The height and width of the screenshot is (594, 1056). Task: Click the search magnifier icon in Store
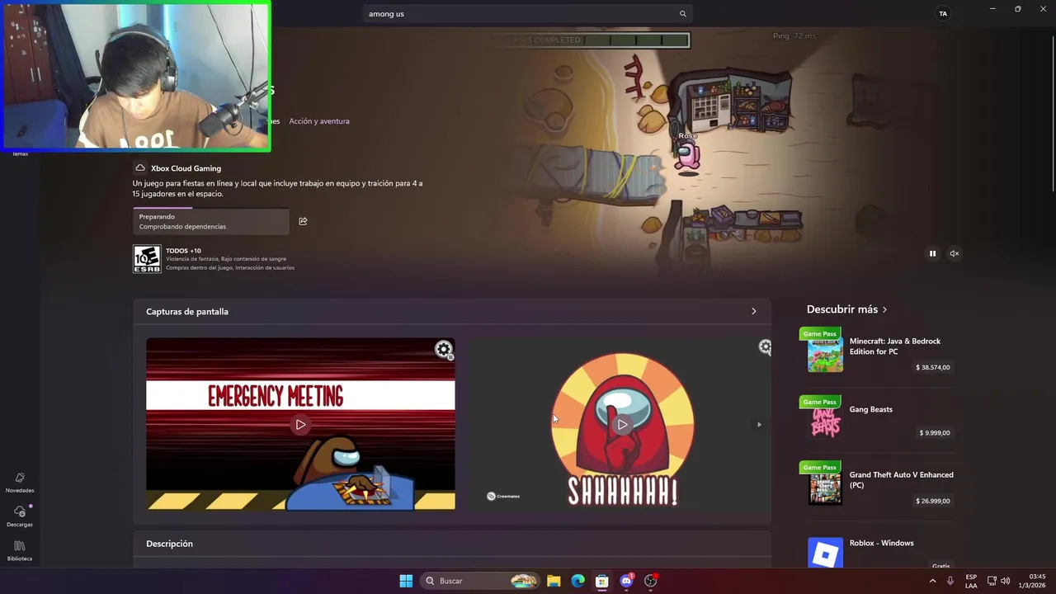coord(682,14)
